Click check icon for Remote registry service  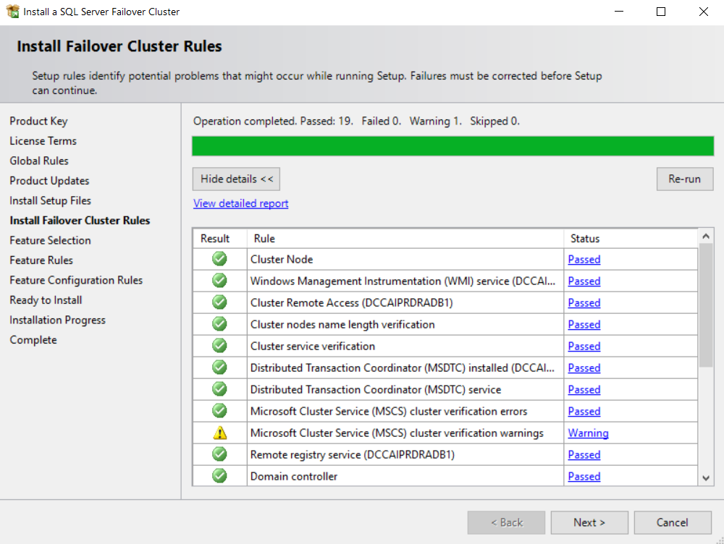point(219,454)
